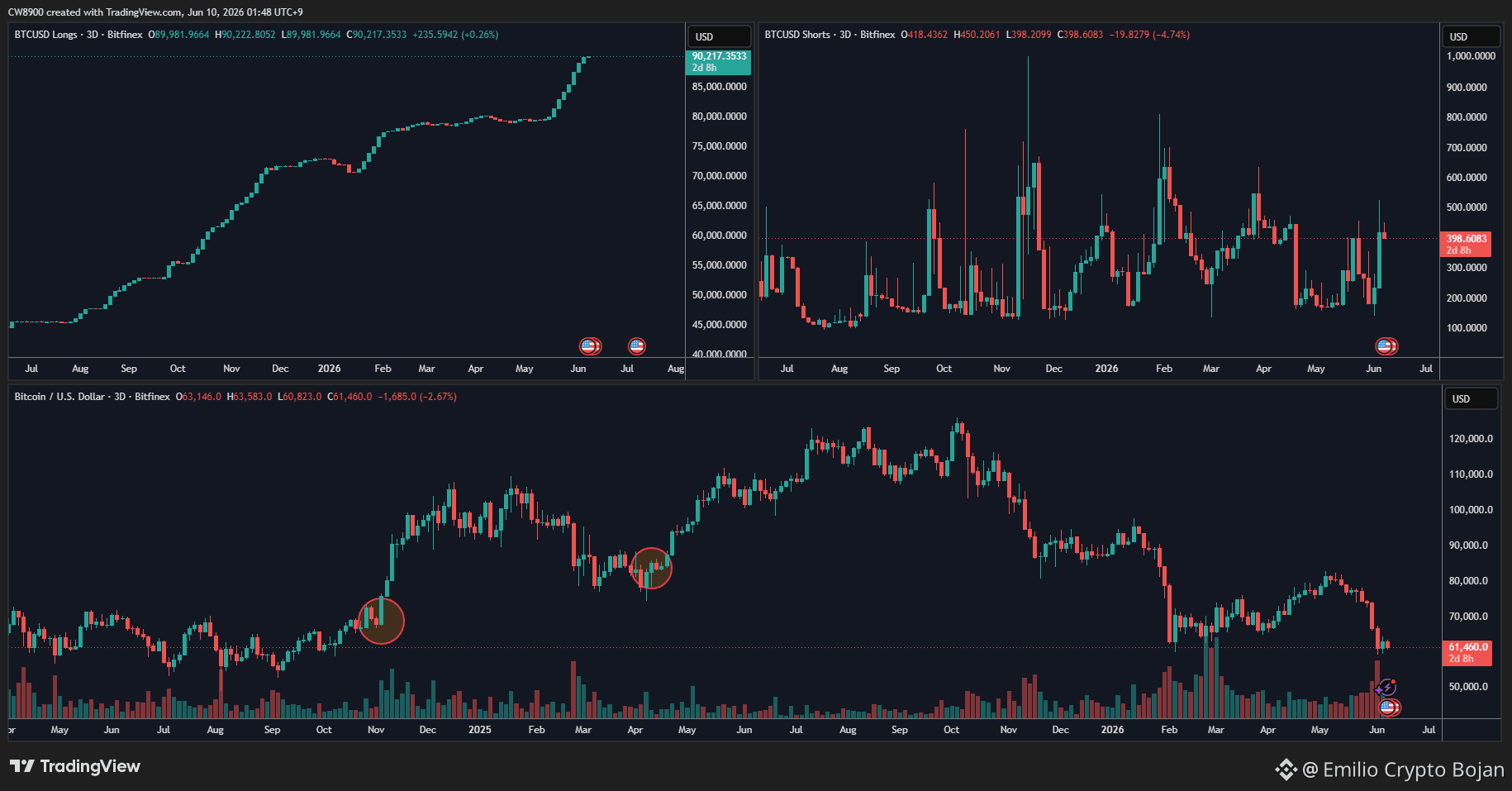1512x791 pixels.
Task: Open the USD currency selector on the BTCUSD Shorts chart
Action: tap(1472, 36)
